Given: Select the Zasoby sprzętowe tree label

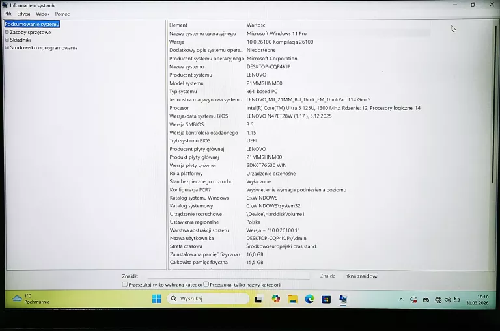Looking at the screenshot, I should 31,32.
